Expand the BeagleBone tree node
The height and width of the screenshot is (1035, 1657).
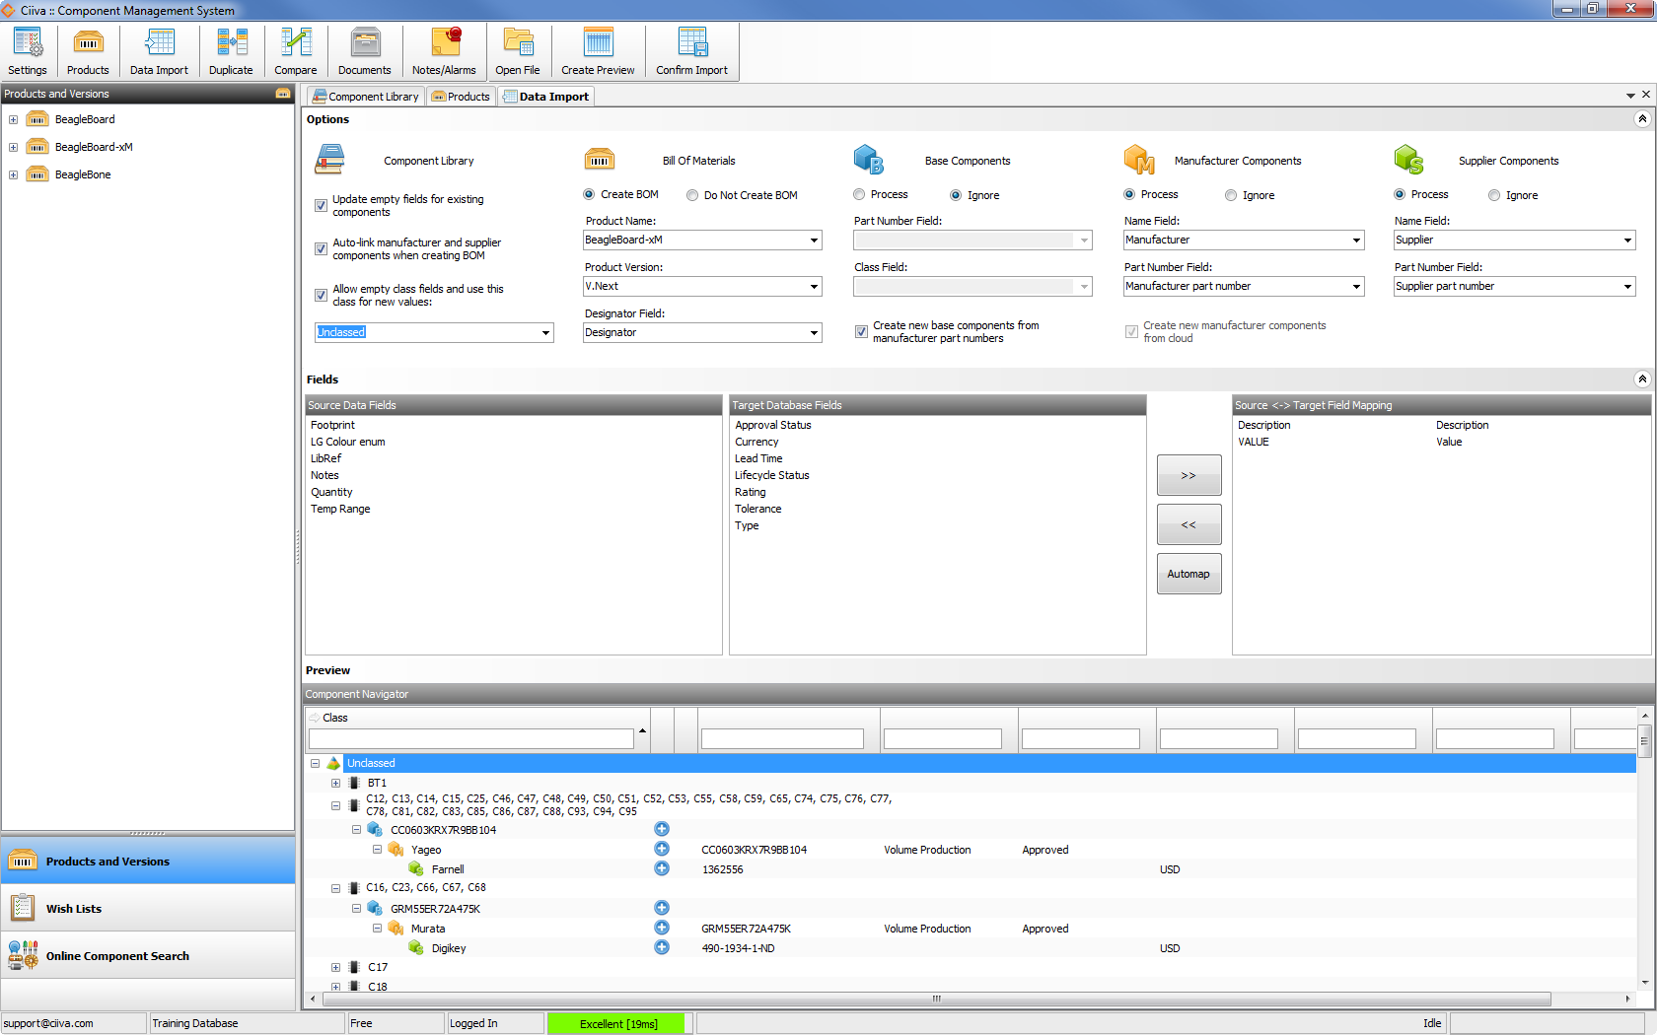[x=13, y=174]
